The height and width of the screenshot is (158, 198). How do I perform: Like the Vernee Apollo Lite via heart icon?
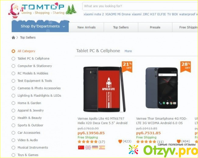tap(120, 142)
